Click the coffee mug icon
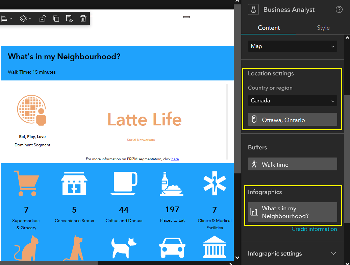The width and height of the screenshot is (350, 265). click(124, 183)
